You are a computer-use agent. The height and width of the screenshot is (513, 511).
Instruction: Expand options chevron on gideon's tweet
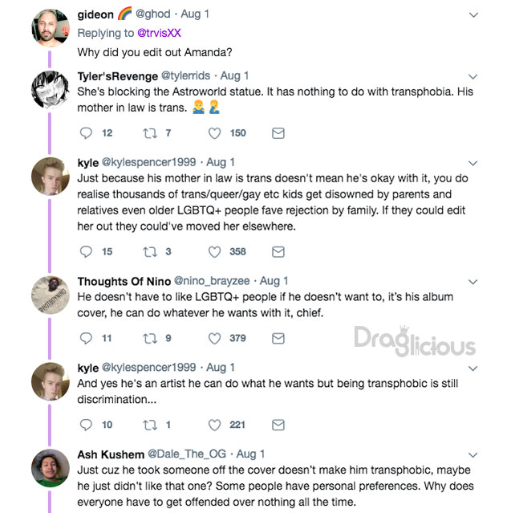pos(473,15)
